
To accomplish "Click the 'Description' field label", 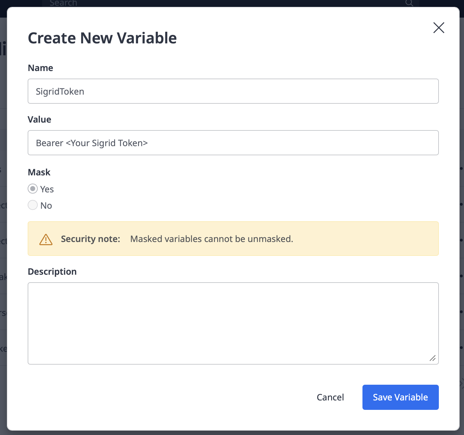I will pyautogui.click(x=52, y=272).
